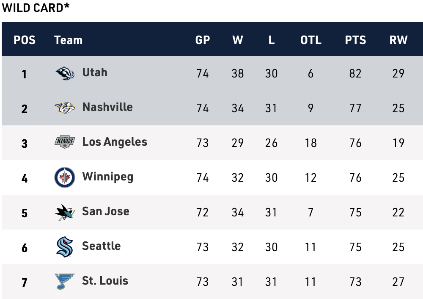Click the Nashville Predators logo
Screen dimensions: 423x299
(x=65, y=108)
